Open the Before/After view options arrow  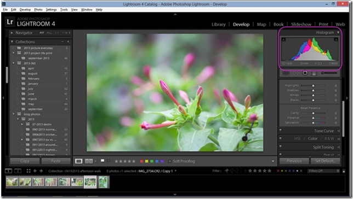[95, 161]
